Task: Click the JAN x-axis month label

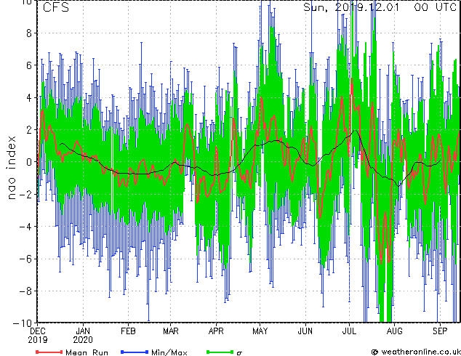Action: [x=83, y=331]
